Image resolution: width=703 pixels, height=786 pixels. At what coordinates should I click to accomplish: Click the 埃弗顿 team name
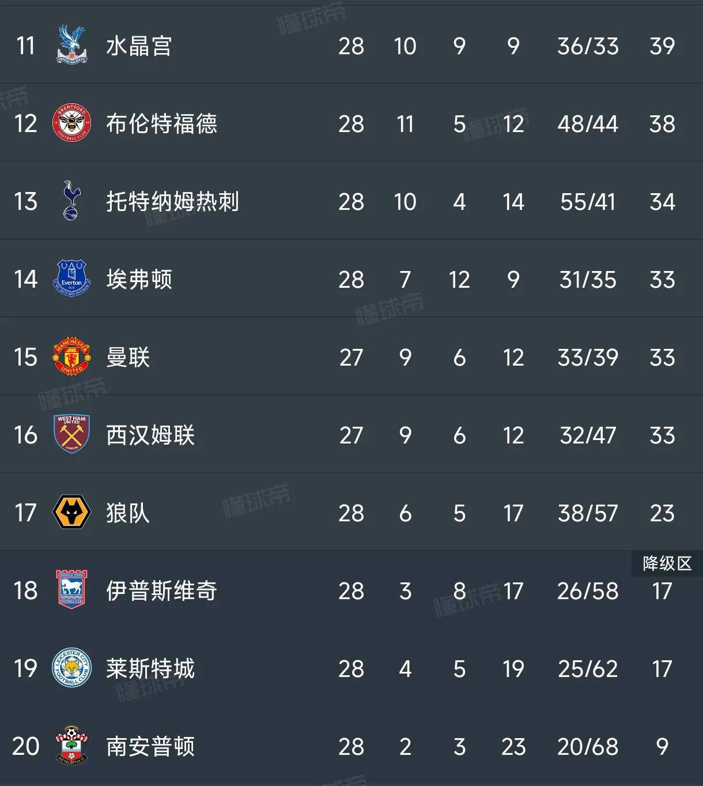tap(138, 280)
